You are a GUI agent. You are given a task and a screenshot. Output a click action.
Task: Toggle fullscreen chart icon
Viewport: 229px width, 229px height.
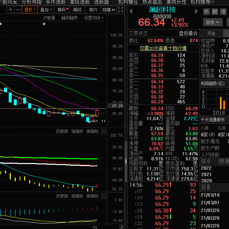tap(120, 10)
